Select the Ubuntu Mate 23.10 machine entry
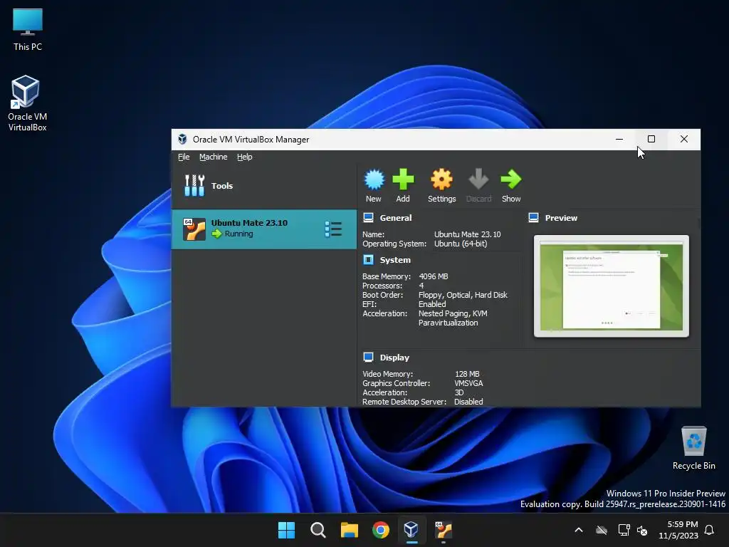729x547 pixels. click(x=264, y=229)
